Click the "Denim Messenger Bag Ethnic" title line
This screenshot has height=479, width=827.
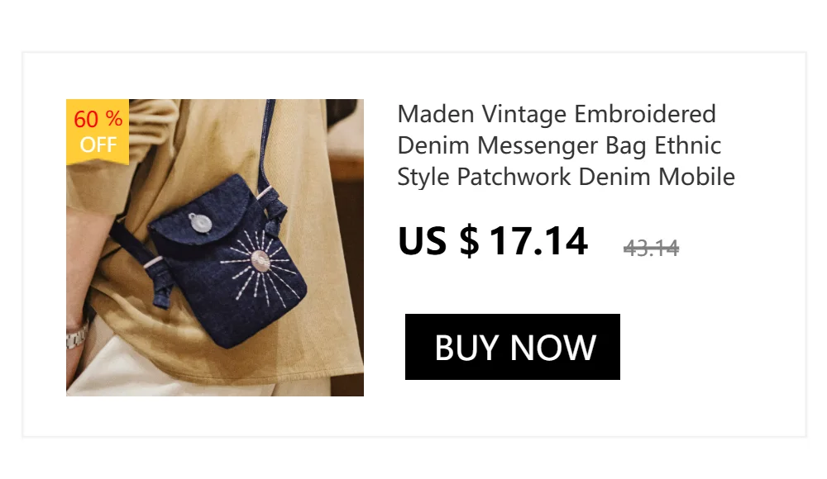pos(559,146)
